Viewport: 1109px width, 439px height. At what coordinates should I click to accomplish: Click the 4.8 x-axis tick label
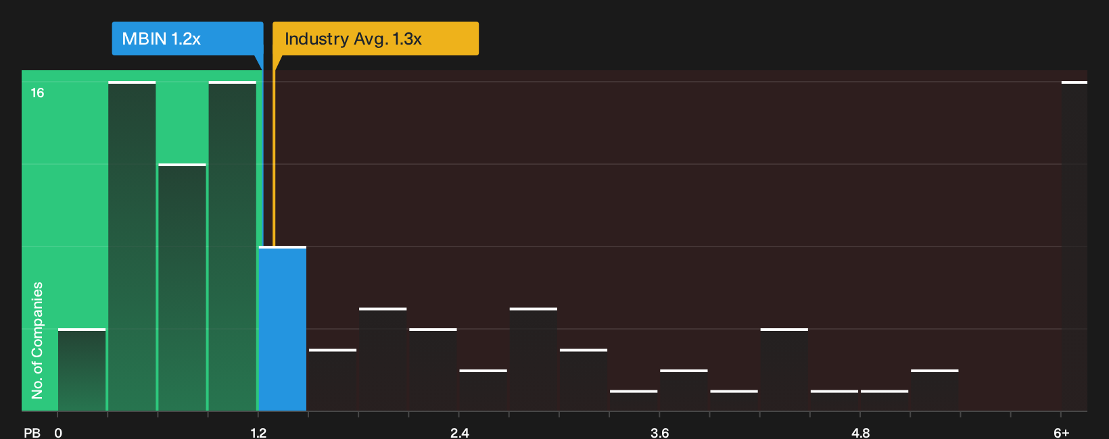[860, 433]
